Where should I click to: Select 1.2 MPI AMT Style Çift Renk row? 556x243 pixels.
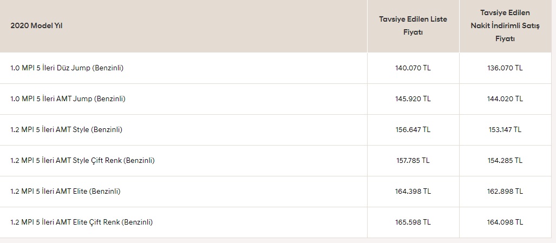pos(276,160)
